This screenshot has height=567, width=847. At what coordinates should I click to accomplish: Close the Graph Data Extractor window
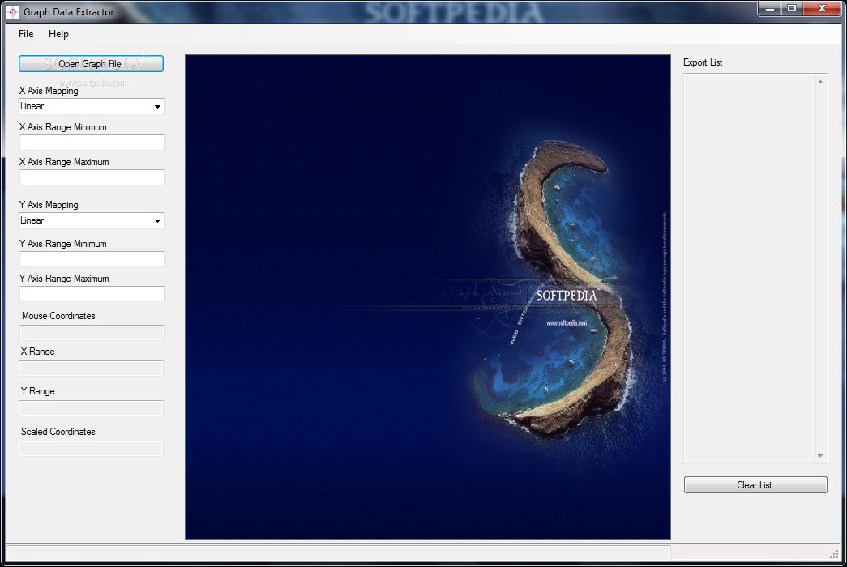(822, 9)
